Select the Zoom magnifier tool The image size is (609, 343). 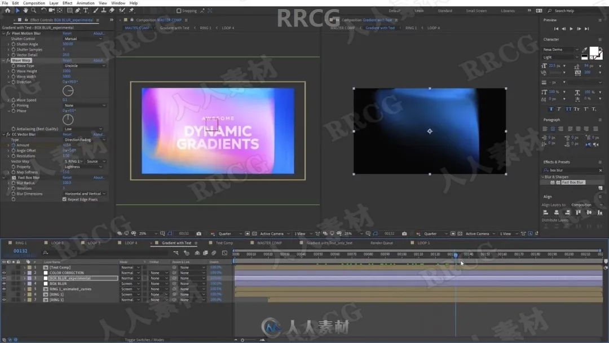tap(33, 10)
